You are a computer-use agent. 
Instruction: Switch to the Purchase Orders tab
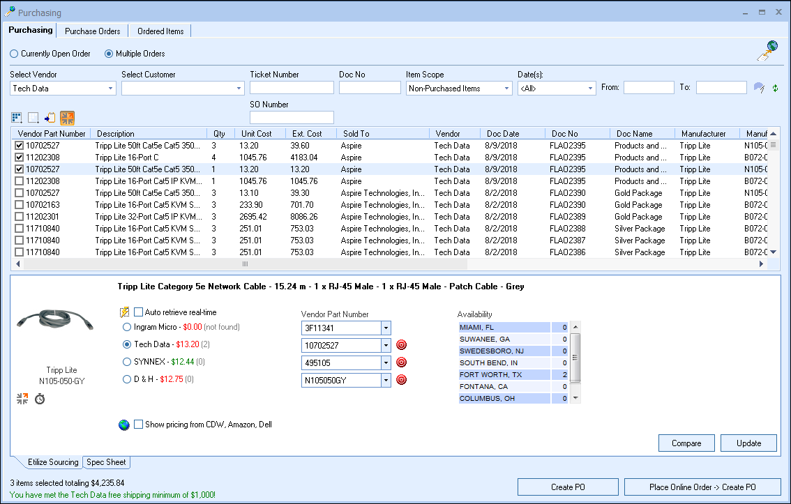(93, 31)
